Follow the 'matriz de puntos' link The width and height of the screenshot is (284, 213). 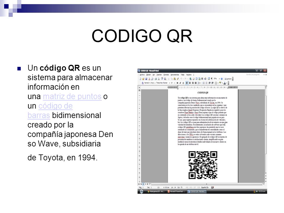[72, 96]
